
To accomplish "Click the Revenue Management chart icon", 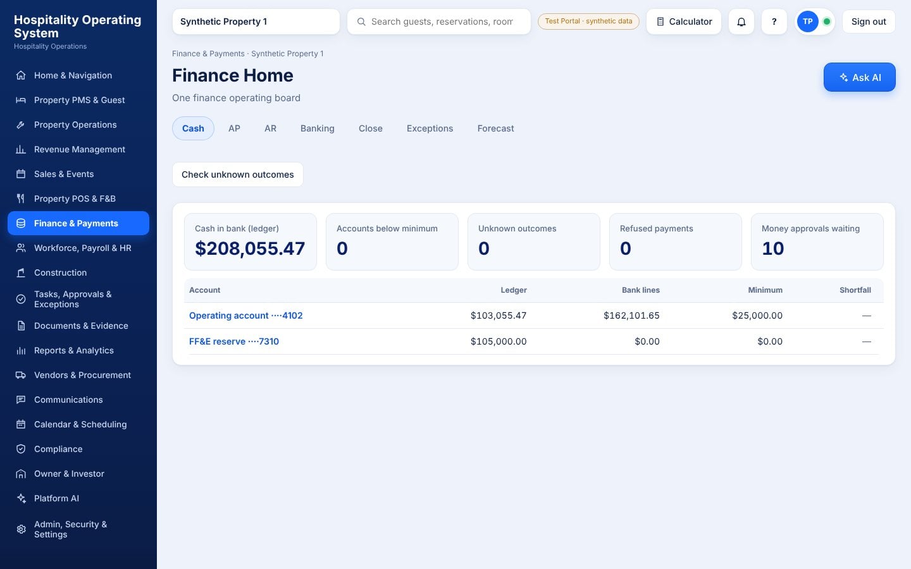I will [x=21, y=149].
